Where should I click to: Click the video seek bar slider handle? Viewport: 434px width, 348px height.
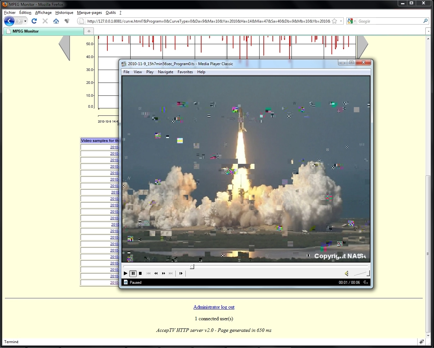pyautogui.click(x=192, y=266)
